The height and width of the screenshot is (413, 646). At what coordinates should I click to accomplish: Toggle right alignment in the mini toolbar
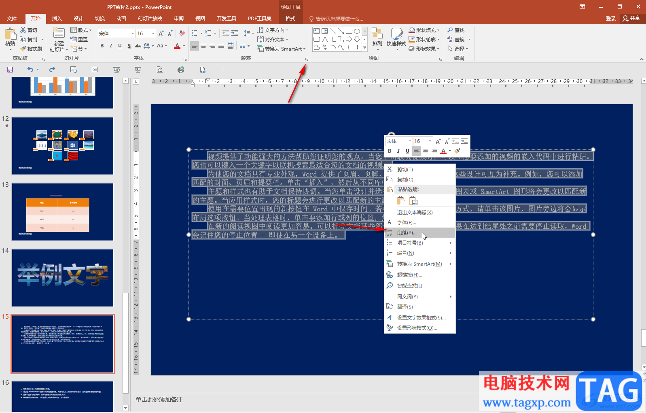pyautogui.click(x=434, y=151)
